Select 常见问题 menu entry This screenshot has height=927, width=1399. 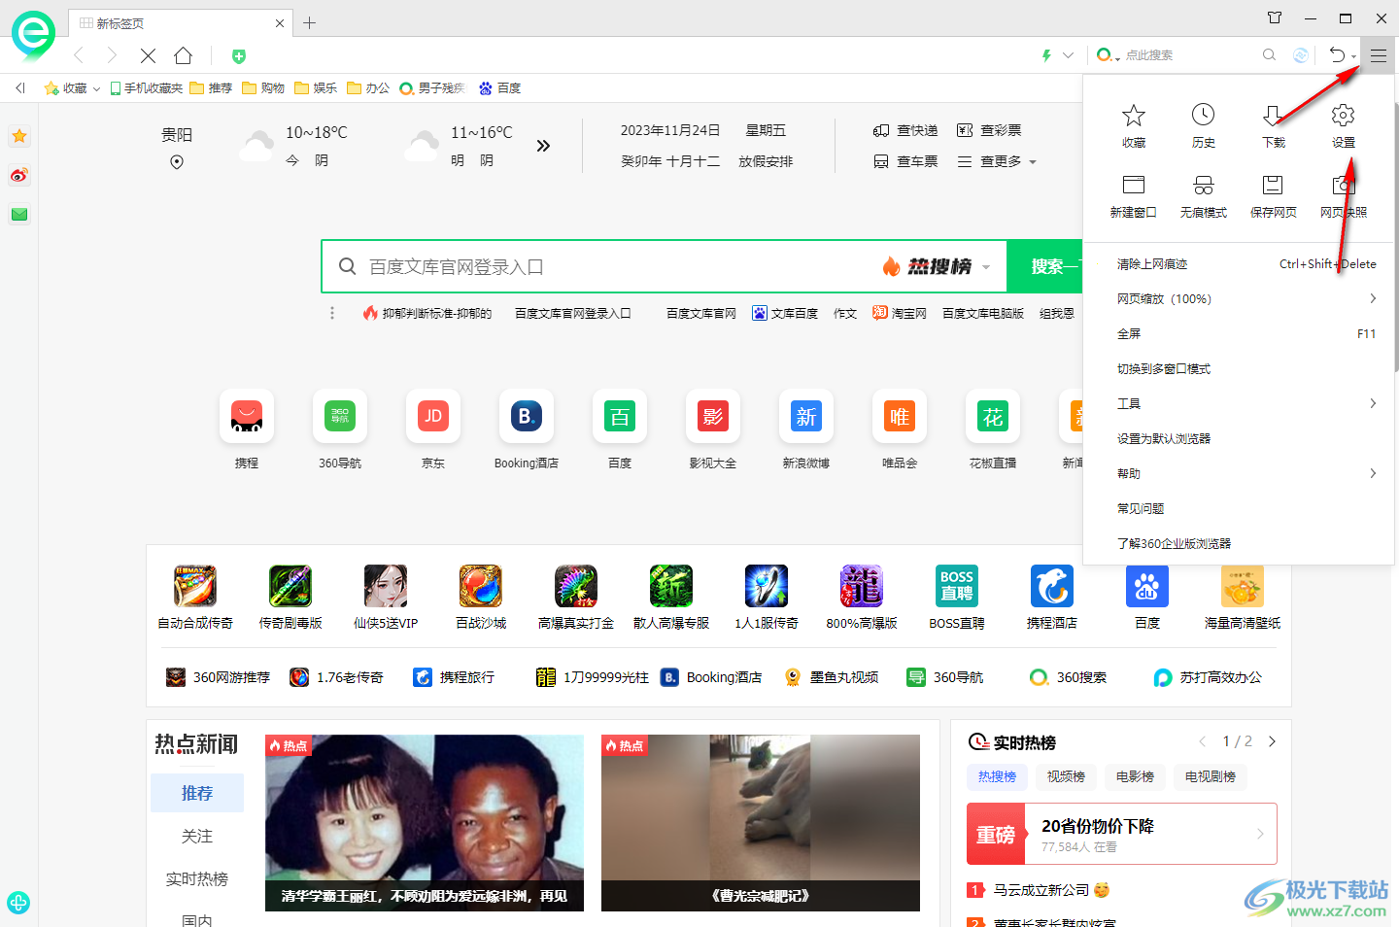[x=1239, y=509]
